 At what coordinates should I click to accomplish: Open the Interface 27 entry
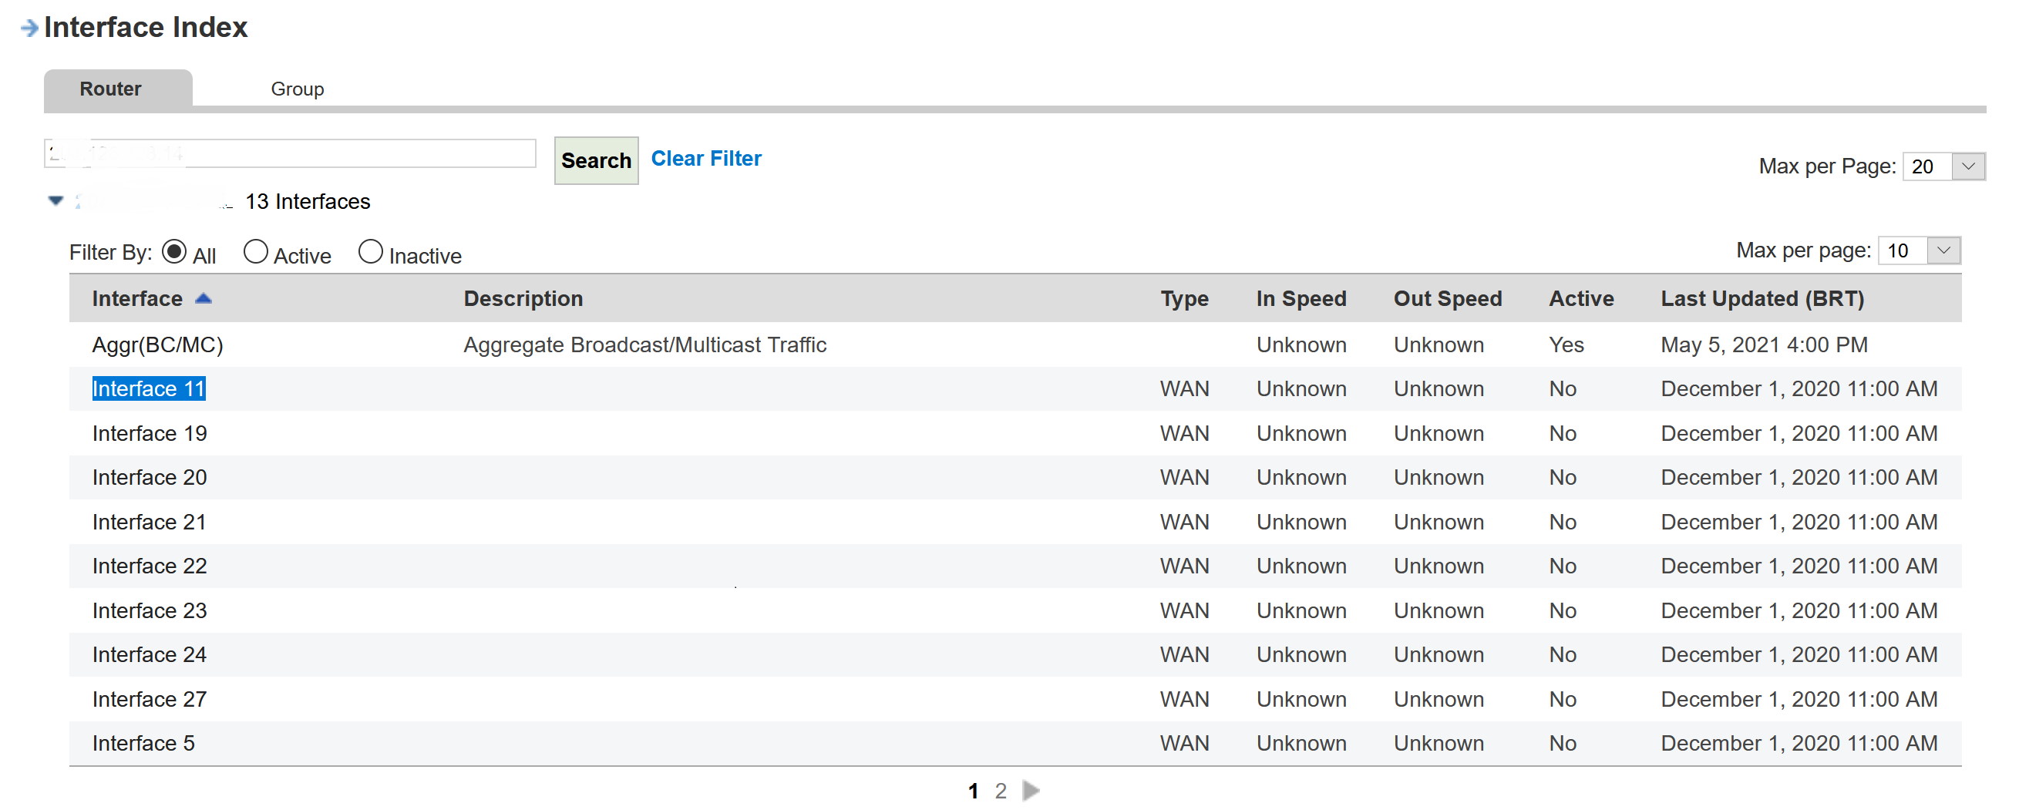(149, 699)
